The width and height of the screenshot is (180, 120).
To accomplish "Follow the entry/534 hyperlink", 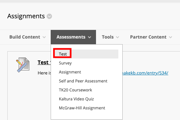I will pos(145,73).
